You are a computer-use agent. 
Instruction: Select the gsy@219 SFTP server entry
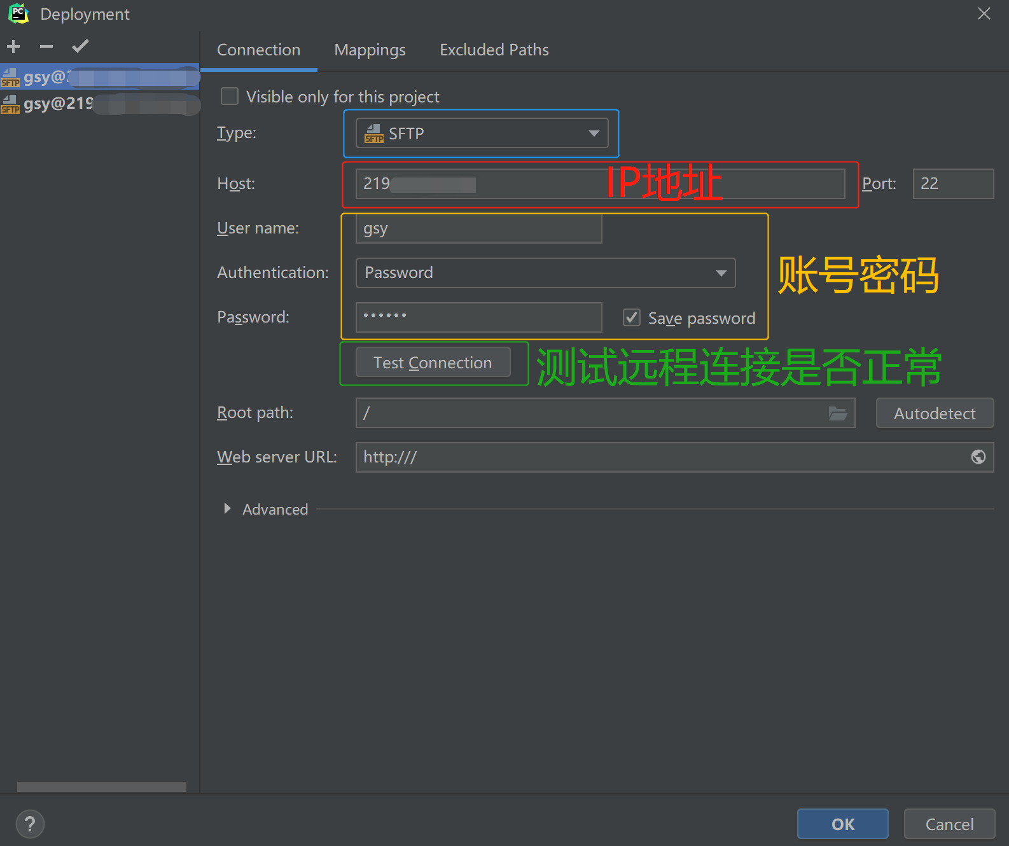click(x=100, y=104)
